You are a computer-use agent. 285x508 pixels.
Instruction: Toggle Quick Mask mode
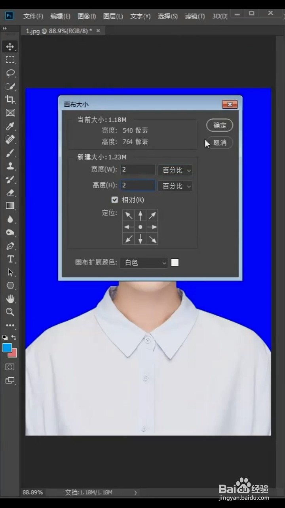click(x=10, y=367)
